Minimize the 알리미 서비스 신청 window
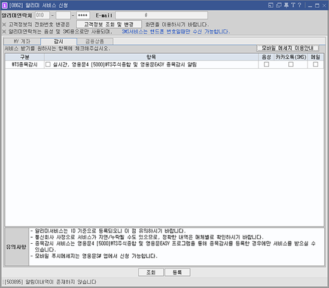Viewport: 329px width, 288px height. pos(310,5)
